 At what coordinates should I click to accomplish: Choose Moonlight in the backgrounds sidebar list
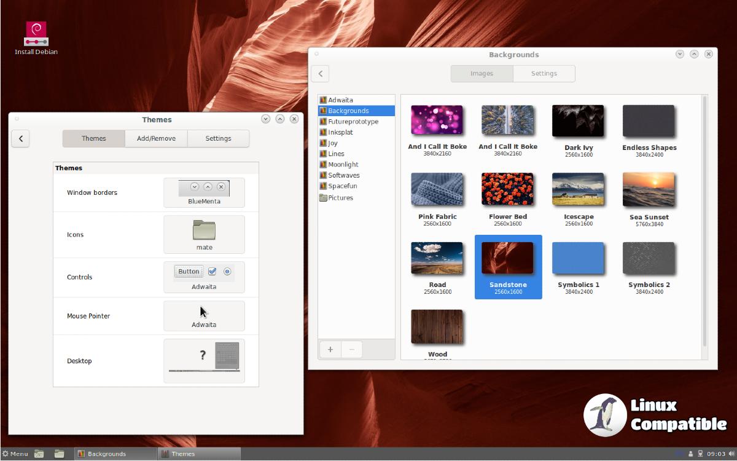343,165
